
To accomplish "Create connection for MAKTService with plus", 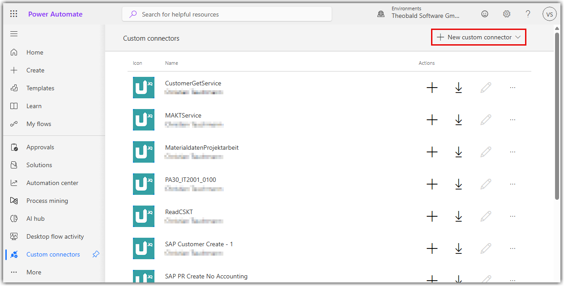I will (432, 120).
